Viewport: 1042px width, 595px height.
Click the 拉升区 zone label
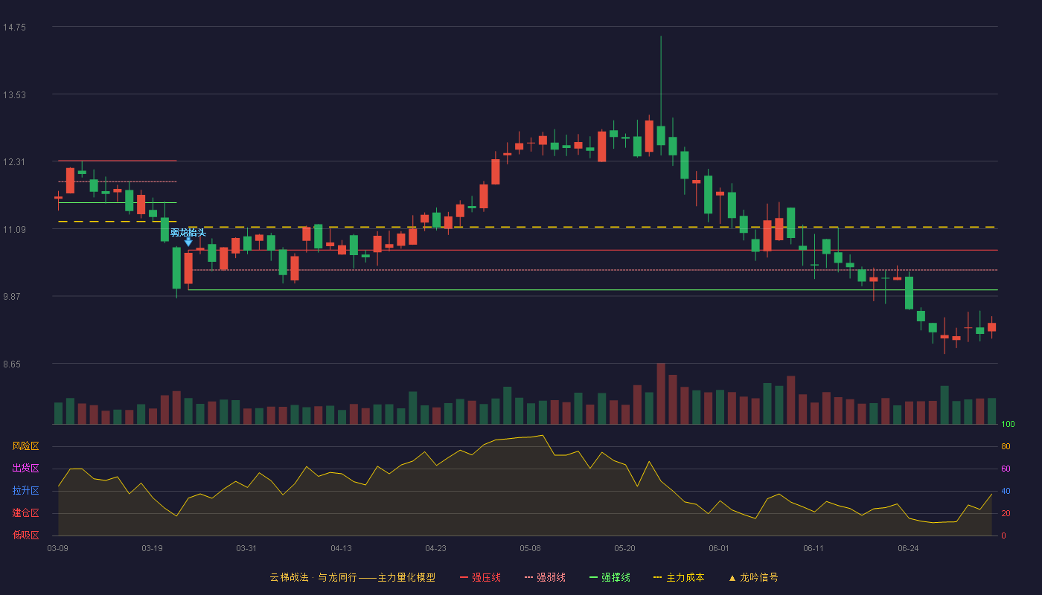tap(25, 491)
